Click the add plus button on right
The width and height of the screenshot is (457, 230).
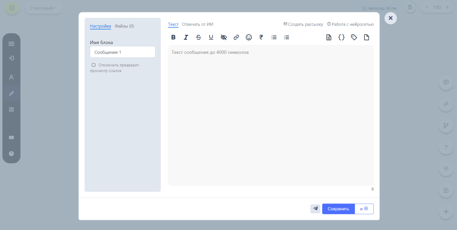pos(446,212)
